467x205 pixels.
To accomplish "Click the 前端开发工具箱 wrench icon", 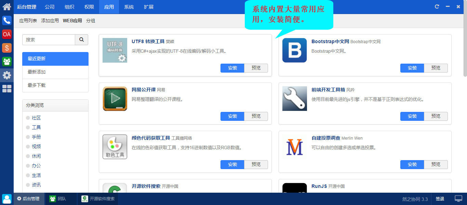I will pyautogui.click(x=295, y=99).
